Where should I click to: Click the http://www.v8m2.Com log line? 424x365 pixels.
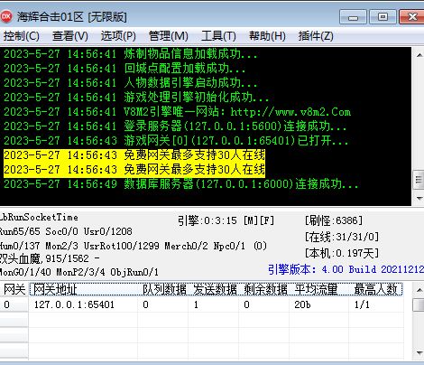click(x=177, y=112)
